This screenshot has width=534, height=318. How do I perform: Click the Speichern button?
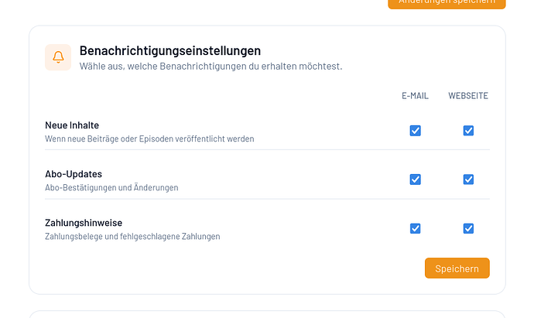tap(457, 268)
